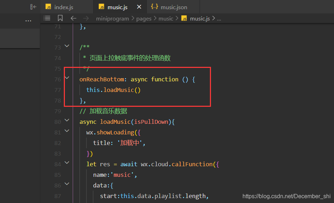Click the braces icon on music.json tab
The height and width of the screenshot is (203, 334).
tap(155, 7)
